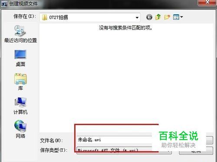Click the 0727拍摄 folder icon
The width and height of the screenshot is (217, 162).
(x=44, y=17)
